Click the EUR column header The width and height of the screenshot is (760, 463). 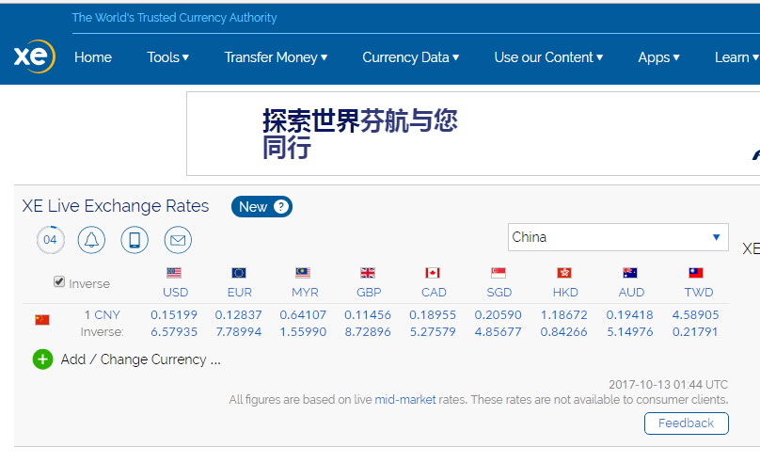pyautogui.click(x=240, y=293)
